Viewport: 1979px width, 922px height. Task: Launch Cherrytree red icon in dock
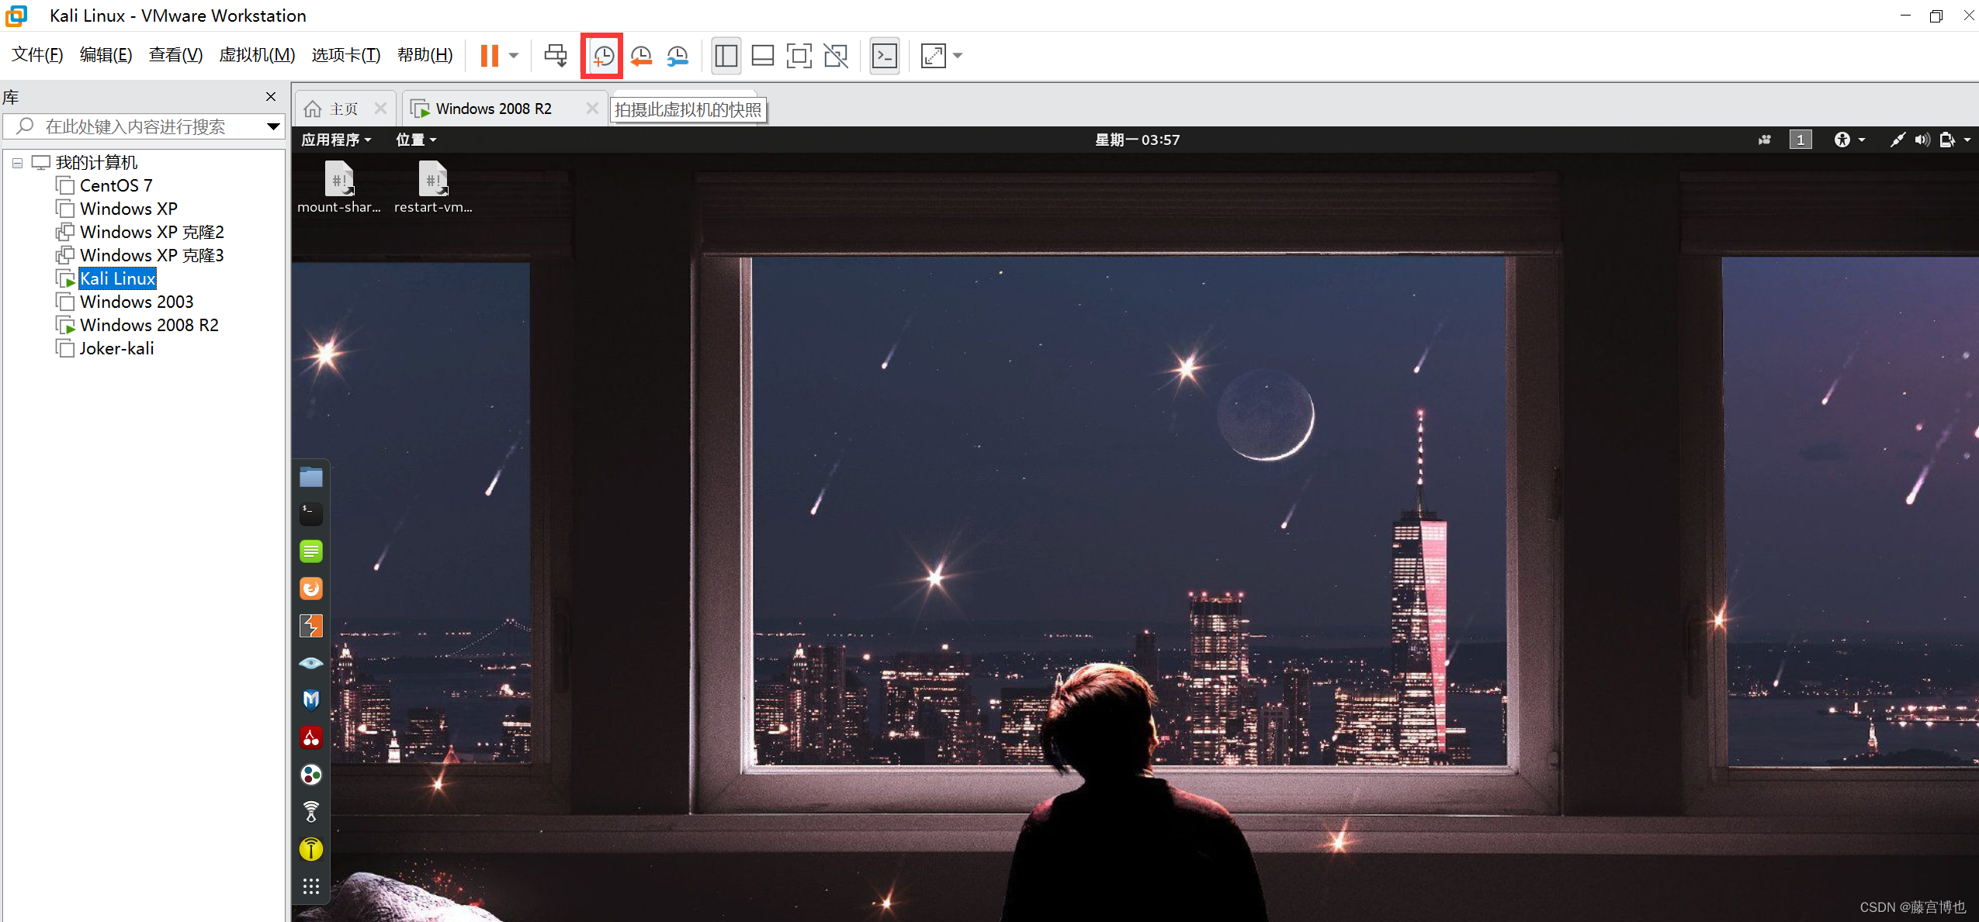point(311,737)
